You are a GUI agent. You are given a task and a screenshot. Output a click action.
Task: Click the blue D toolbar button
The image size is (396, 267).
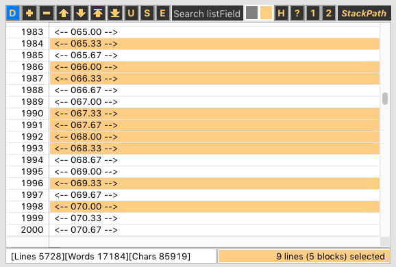pos(13,13)
